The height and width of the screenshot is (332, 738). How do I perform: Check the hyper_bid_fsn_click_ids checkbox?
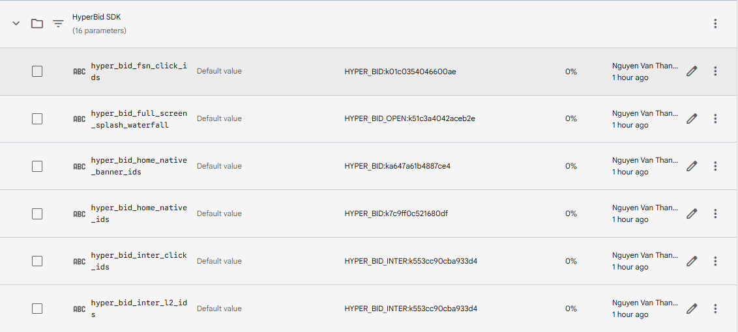tap(37, 71)
